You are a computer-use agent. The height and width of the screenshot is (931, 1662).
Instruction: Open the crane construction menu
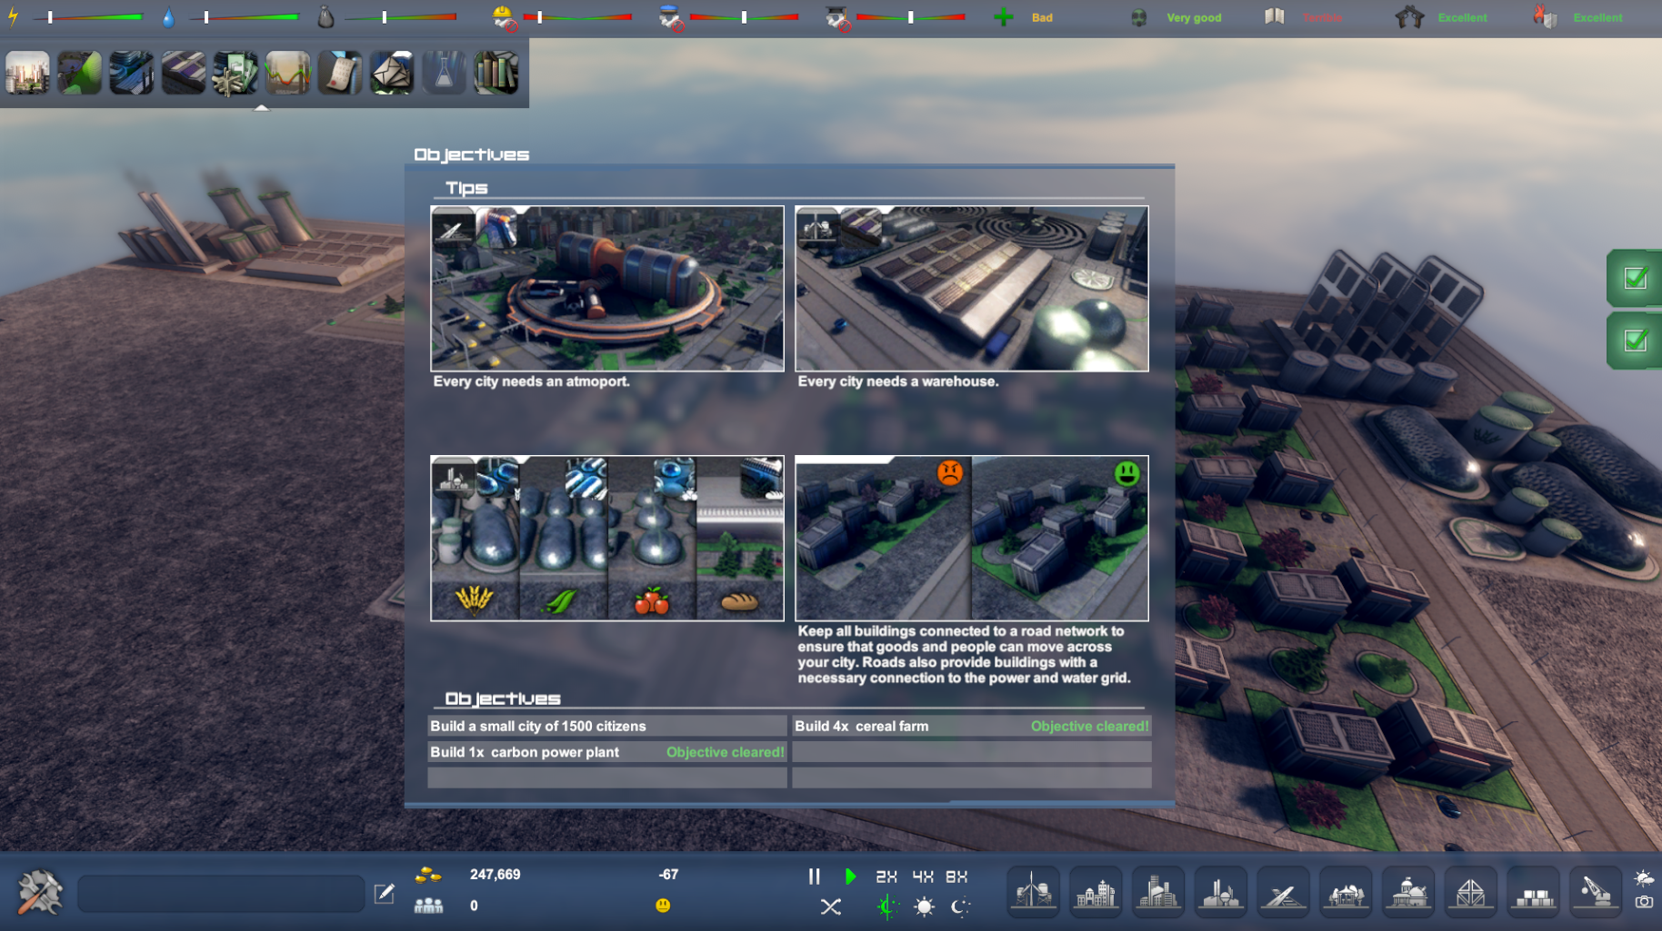coord(1596,892)
